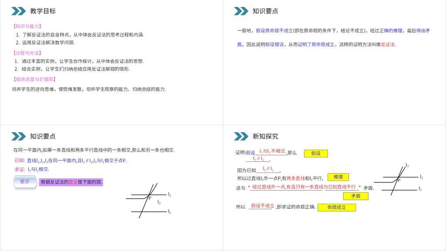Select the line starting 了解反证法的自身特点
The image size is (446, 251).
click(x=80, y=35)
